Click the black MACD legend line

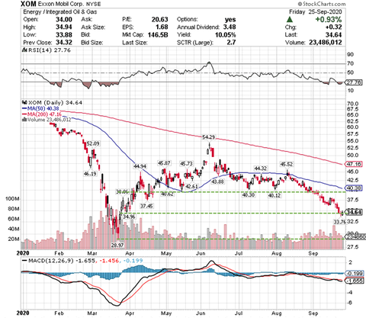[x=24, y=261]
